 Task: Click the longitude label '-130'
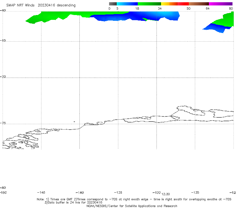157,193
